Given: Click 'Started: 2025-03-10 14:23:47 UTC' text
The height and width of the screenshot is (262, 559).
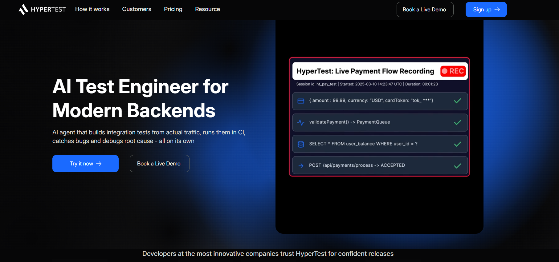Looking at the screenshot, I should click(371, 84).
